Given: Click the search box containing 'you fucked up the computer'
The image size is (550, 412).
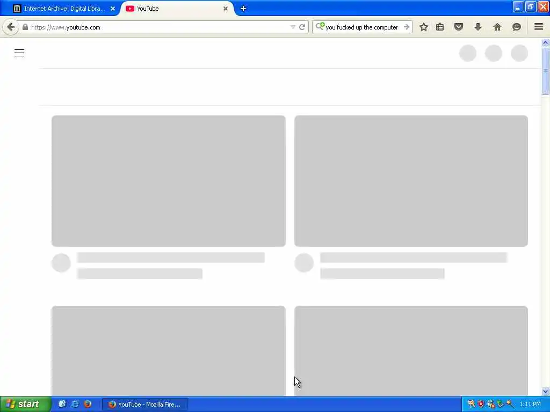Looking at the screenshot, I should tap(363, 27).
